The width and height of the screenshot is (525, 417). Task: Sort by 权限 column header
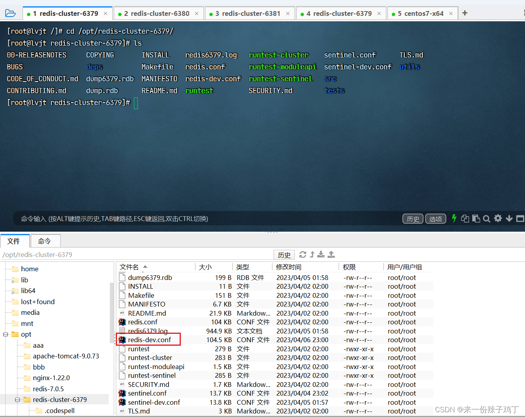361,267
